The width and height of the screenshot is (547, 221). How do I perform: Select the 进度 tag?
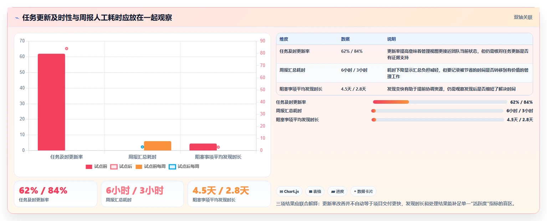coord(337,191)
